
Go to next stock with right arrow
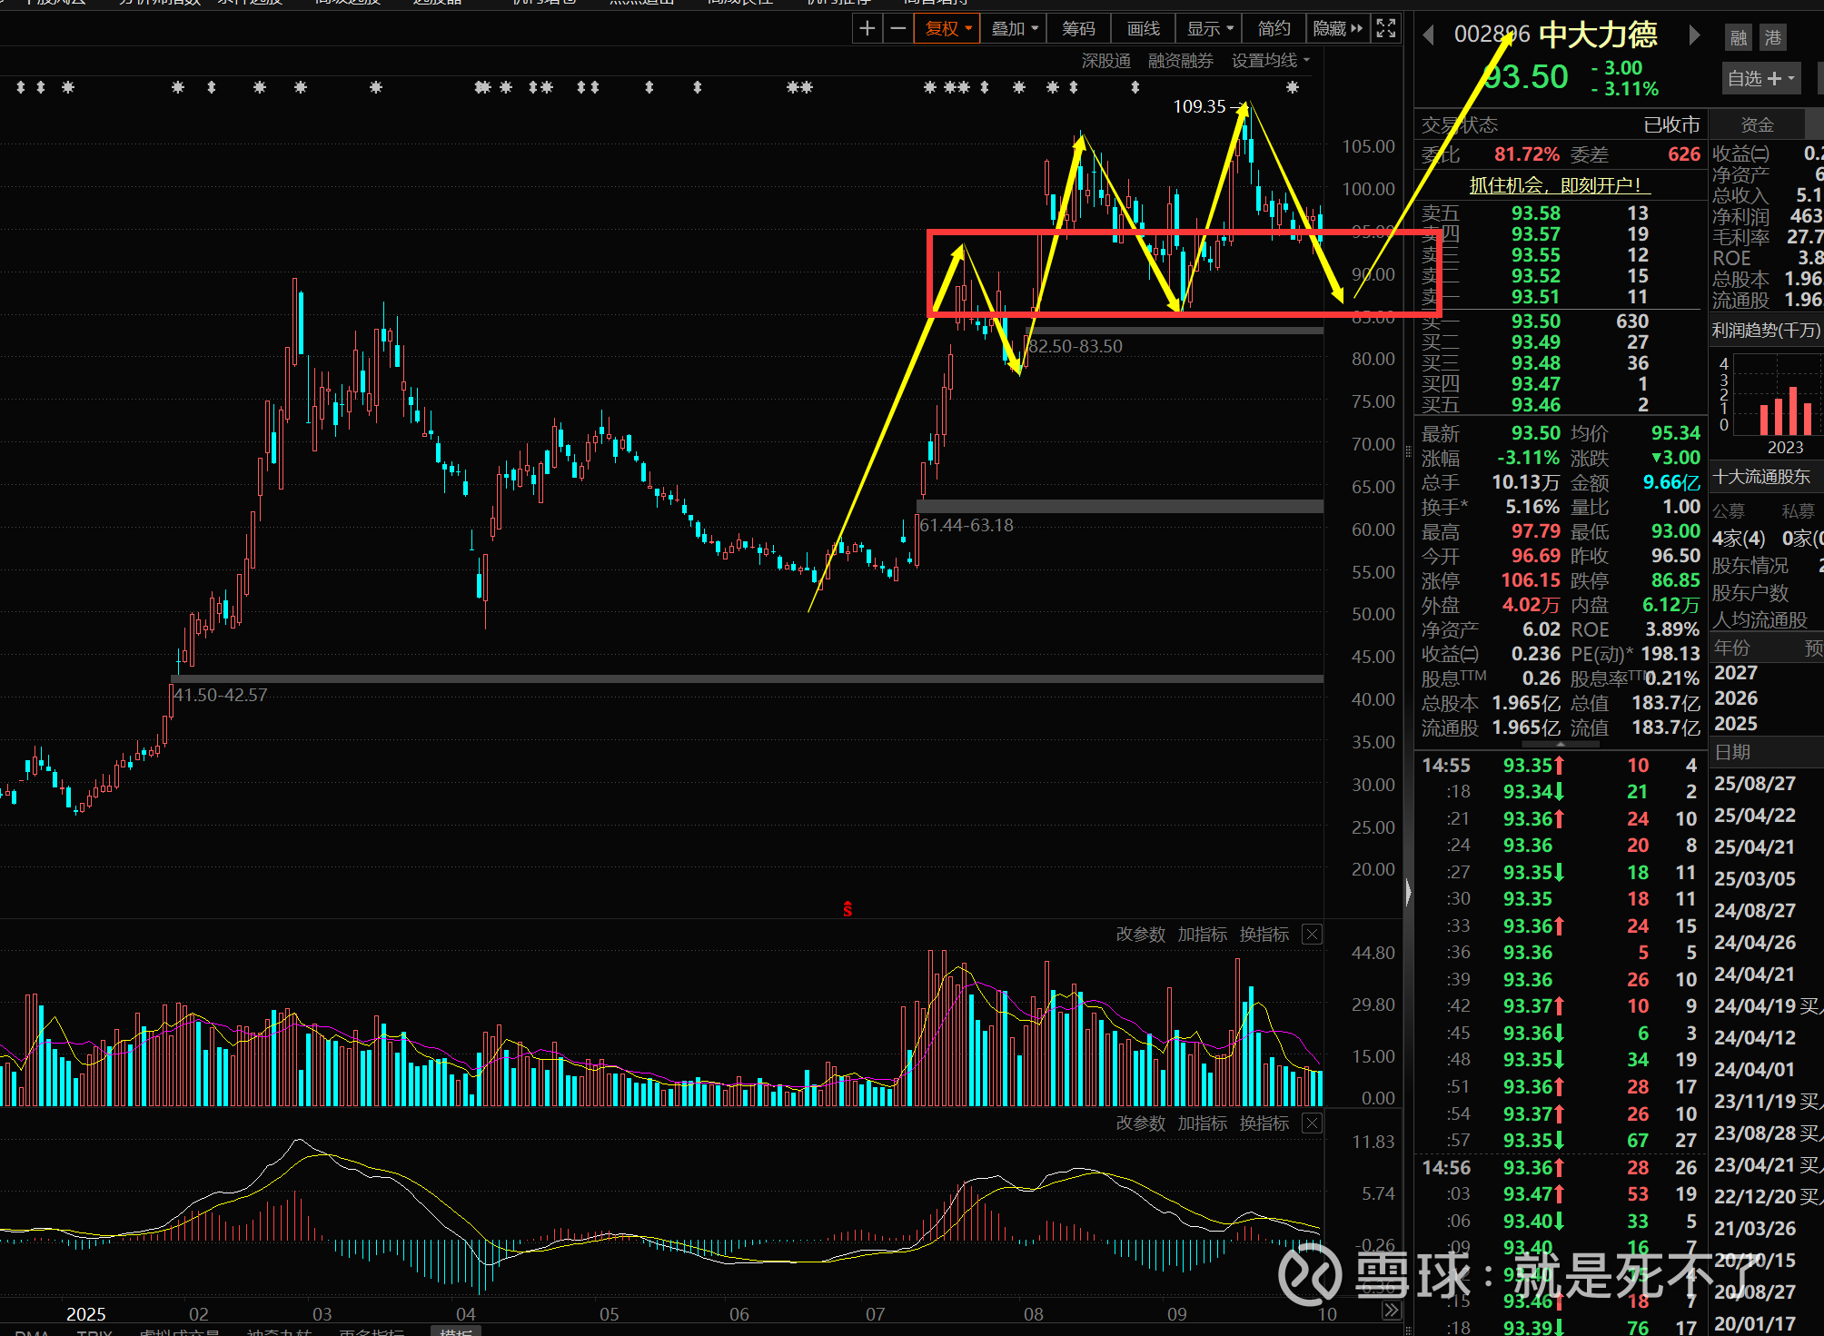pyautogui.click(x=1693, y=35)
